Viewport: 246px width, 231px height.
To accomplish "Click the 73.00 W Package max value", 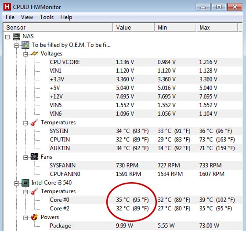I will [x=209, y=226].
